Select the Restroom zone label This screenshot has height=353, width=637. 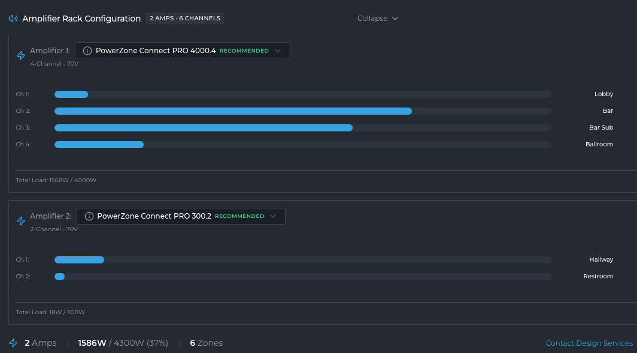coord(598,276)
